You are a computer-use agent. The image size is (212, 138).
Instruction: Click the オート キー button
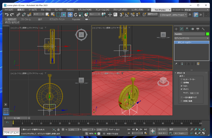coord(162,130)
